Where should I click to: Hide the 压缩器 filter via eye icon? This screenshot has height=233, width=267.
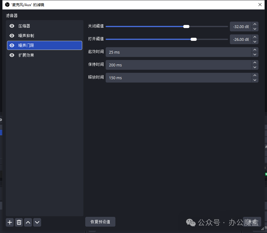[x=12, y=26]
